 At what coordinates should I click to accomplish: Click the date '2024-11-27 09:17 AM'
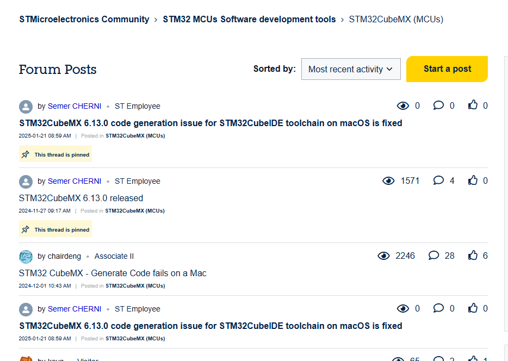(x=45, y=211)
